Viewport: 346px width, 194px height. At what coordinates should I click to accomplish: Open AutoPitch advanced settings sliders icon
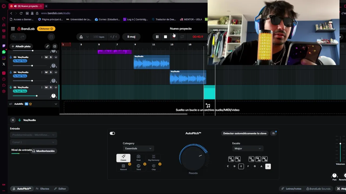273,133
